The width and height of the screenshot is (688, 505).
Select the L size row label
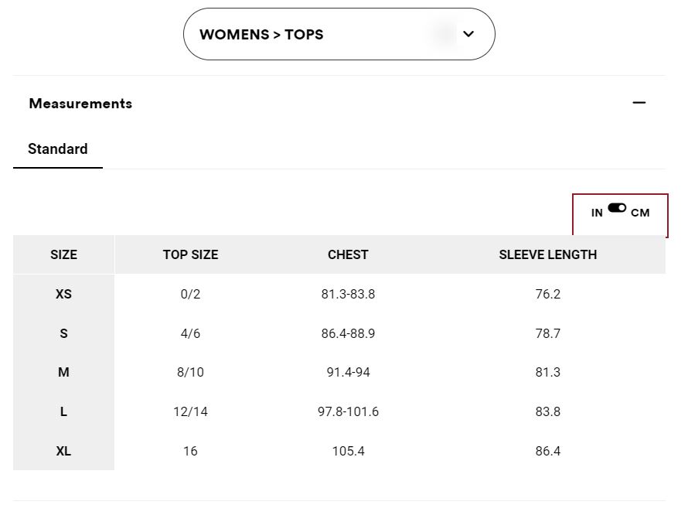(x=63, y=412)
